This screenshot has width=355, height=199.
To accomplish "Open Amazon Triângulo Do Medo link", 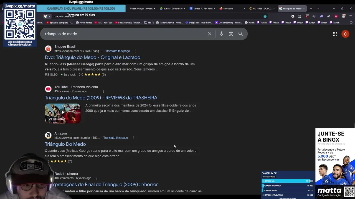I will 65,144.
